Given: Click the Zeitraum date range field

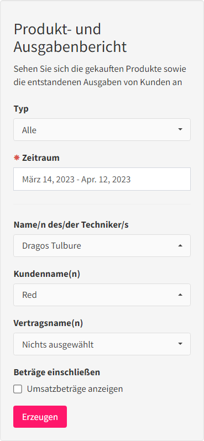Looking at the screenshot, I should pyautogui.click(x=102, y=179).
